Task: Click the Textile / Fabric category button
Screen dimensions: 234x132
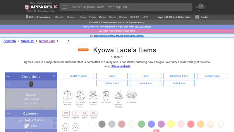Action: (78, 76)
